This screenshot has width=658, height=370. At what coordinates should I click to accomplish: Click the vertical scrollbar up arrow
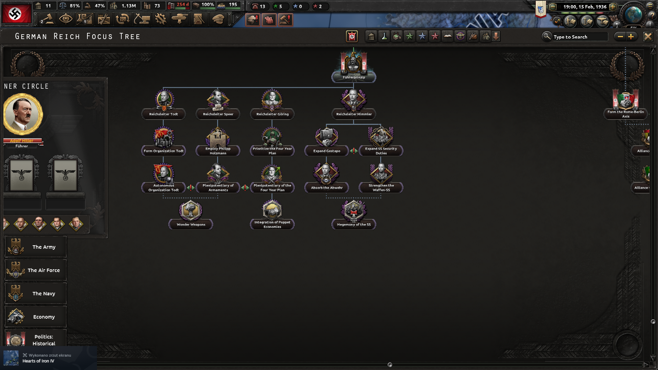(x=653, y=51)
